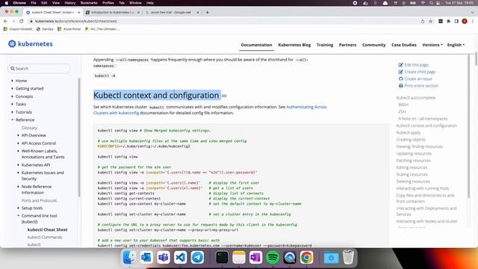Open the Azure Portal bookmark
This screenshot has height=269, width=478.
(x=69, y=29)
